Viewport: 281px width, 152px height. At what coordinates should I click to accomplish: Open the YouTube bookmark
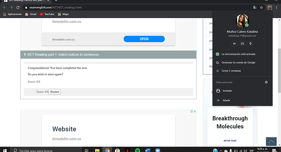click(x=47, y=14)
